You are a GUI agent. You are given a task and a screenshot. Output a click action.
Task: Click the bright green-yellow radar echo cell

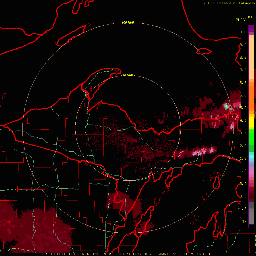pyautogui.click(x=226, y=106)
